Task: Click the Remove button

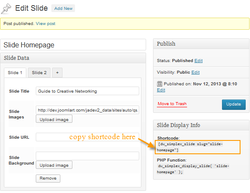Action: 48,178
